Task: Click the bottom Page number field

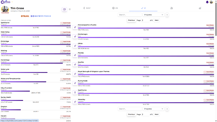Action: click(x=145, y=114)
